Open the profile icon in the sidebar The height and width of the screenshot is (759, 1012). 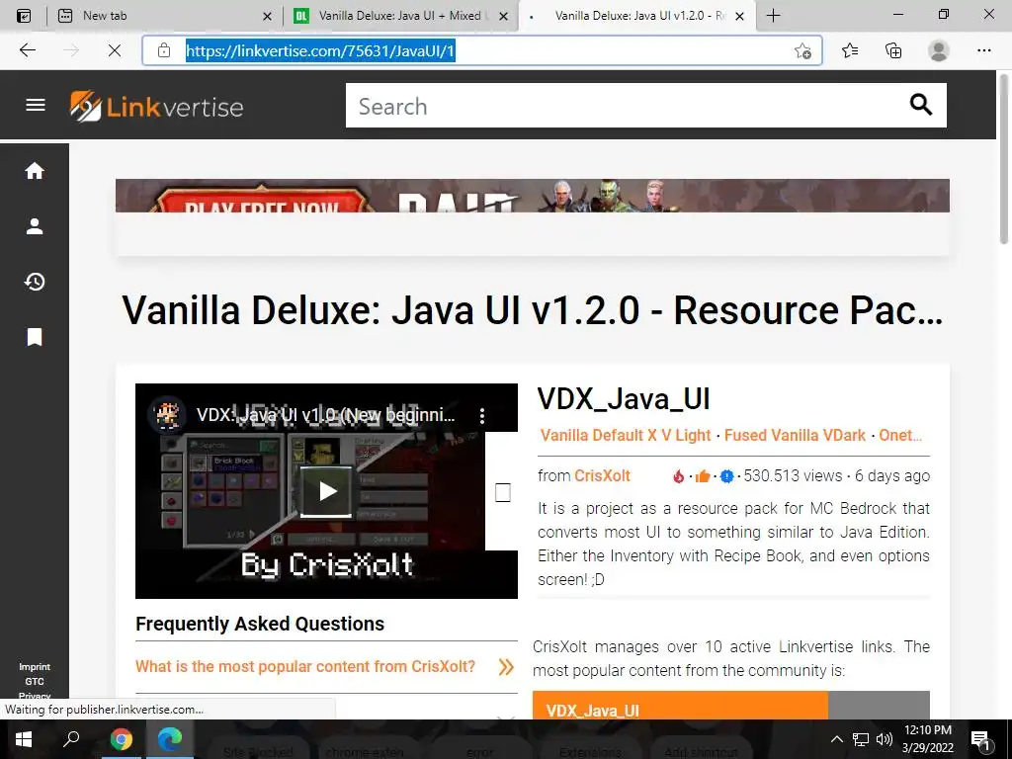(x=35, y=226)
